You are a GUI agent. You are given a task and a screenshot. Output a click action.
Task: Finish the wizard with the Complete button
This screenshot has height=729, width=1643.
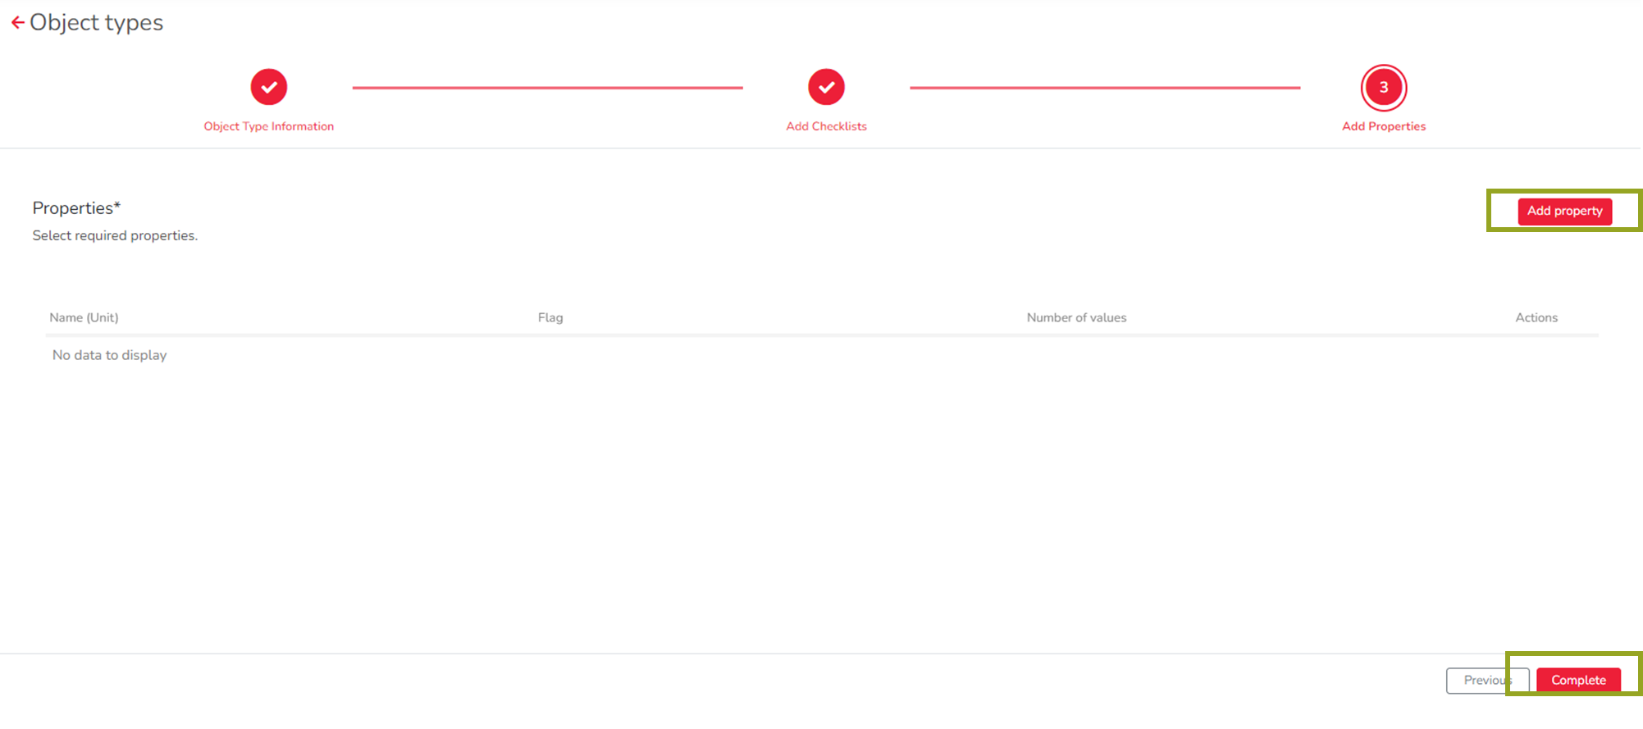1578,681
